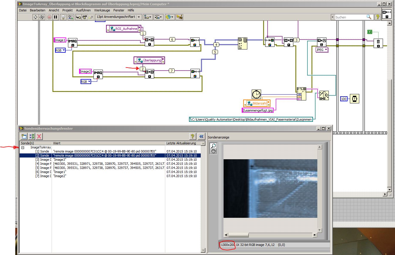The height and width of the screenshot is (255, 395).
Task: Open the JPEG file type dropdown
Action: (322, 50)
